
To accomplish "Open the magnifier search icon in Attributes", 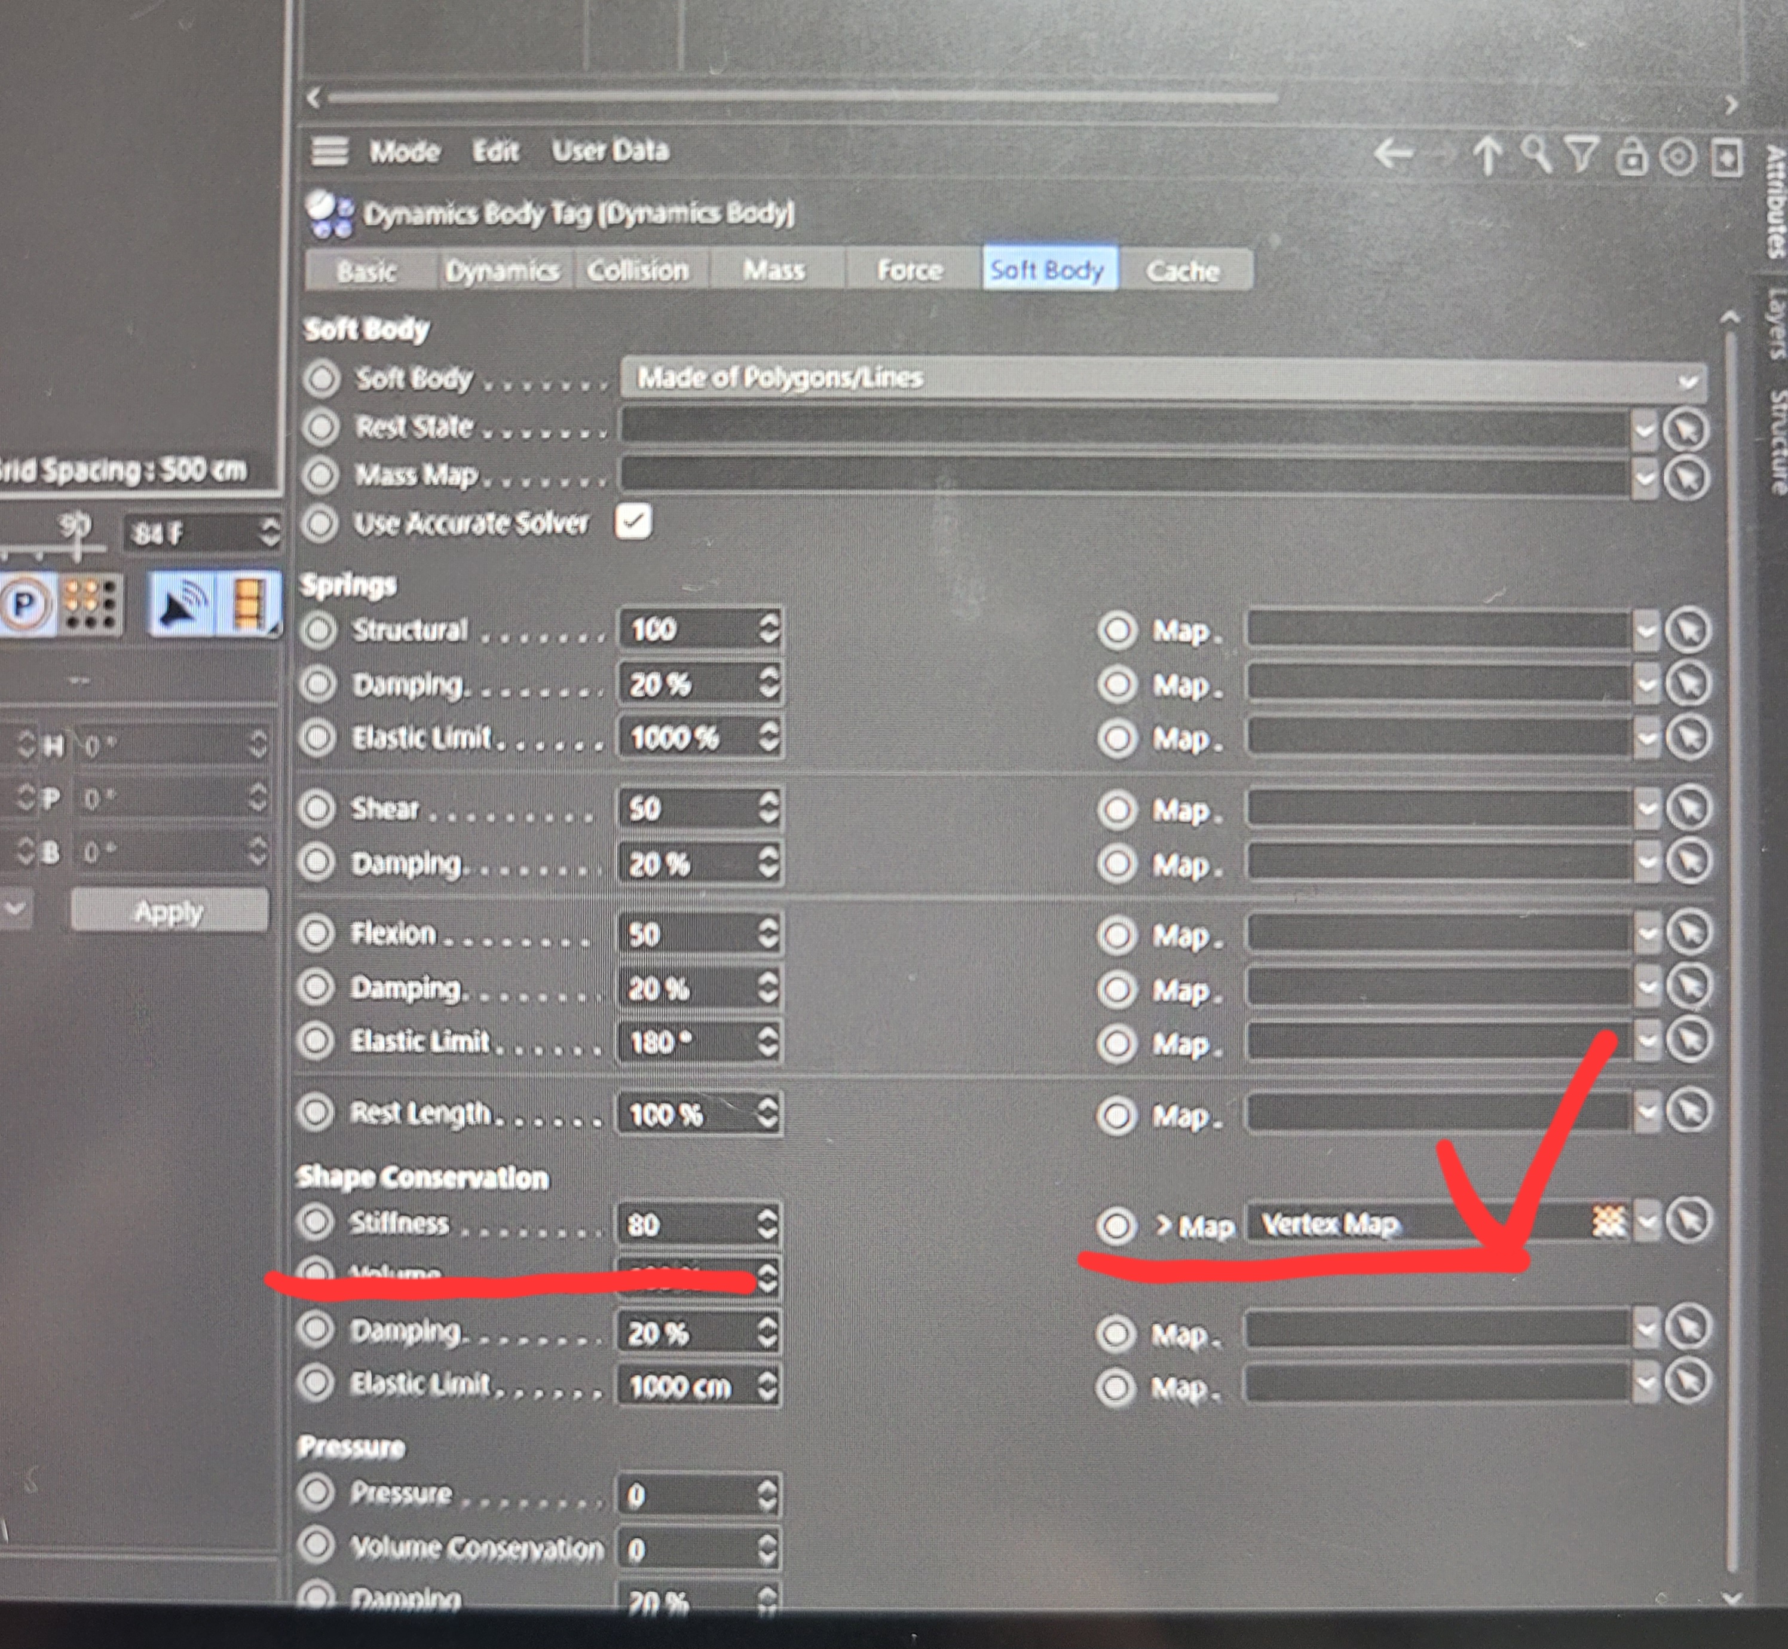I will [x=1535, y=154].
